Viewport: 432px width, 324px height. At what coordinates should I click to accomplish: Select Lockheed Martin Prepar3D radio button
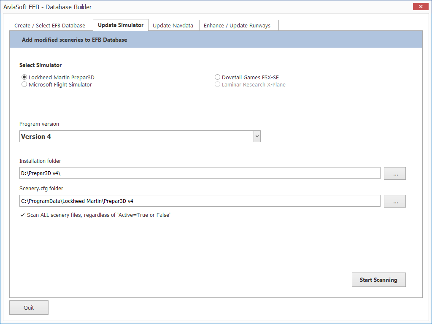pos(24,77)
